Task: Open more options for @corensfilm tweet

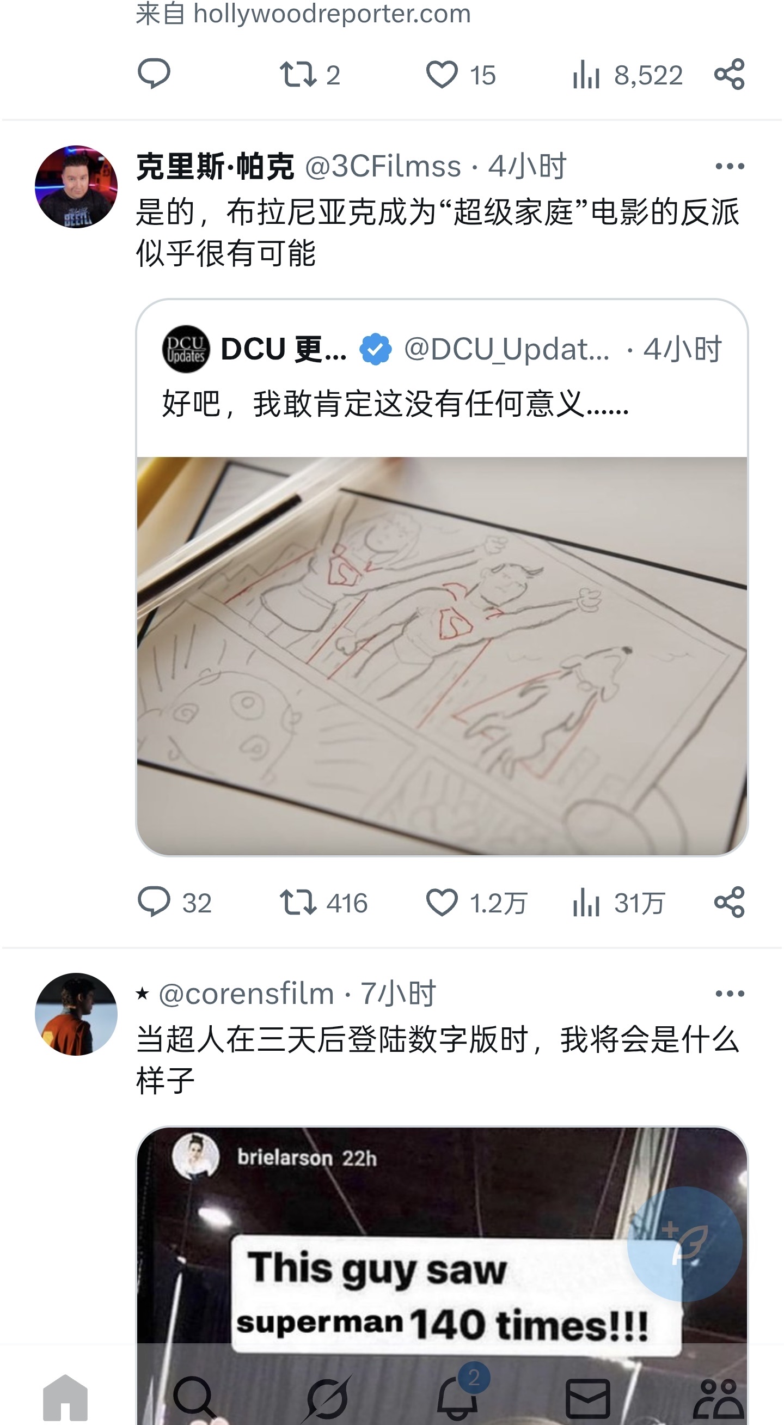Action: point(729,994)
